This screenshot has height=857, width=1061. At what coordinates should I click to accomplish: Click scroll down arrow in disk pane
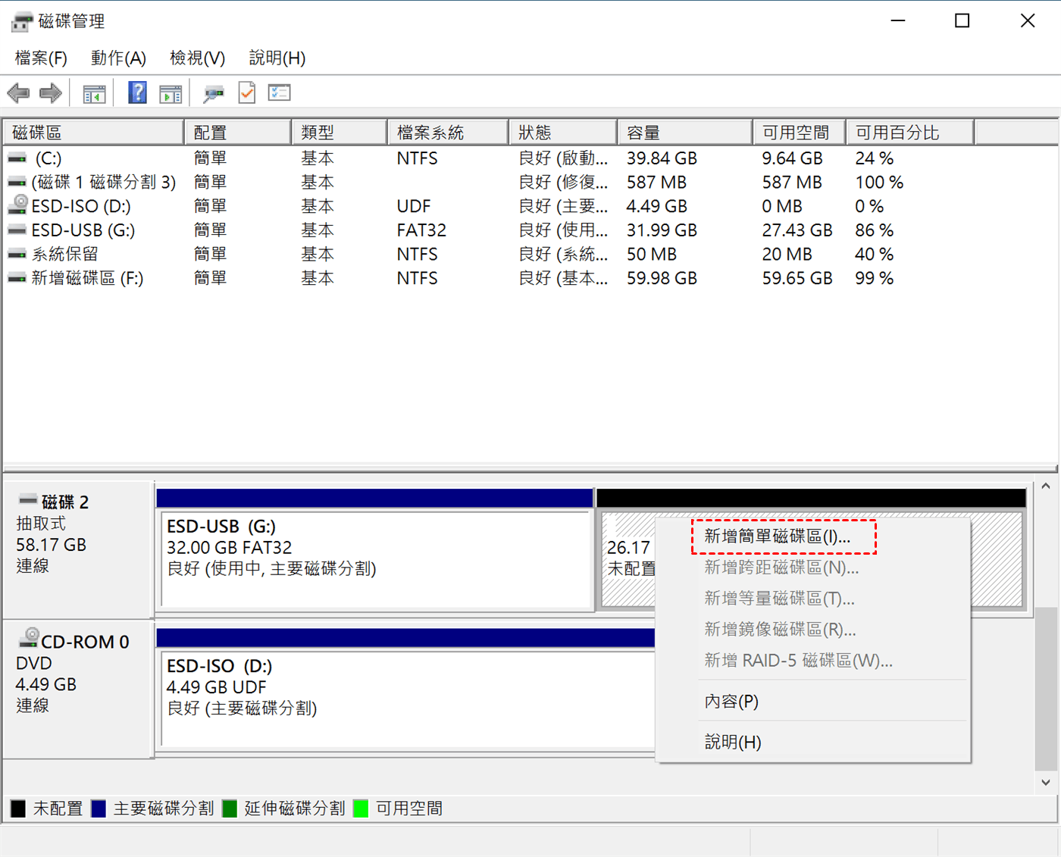1046,783
